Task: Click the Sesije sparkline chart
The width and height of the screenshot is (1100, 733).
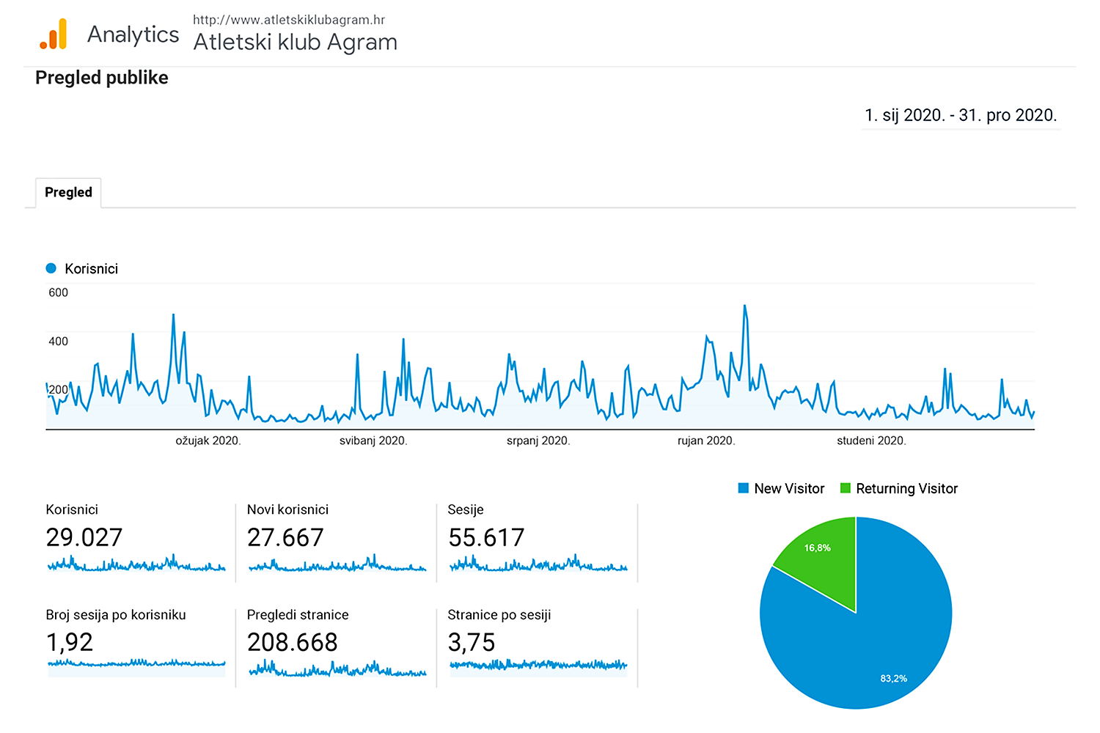Action: click(x=538, y=565)
